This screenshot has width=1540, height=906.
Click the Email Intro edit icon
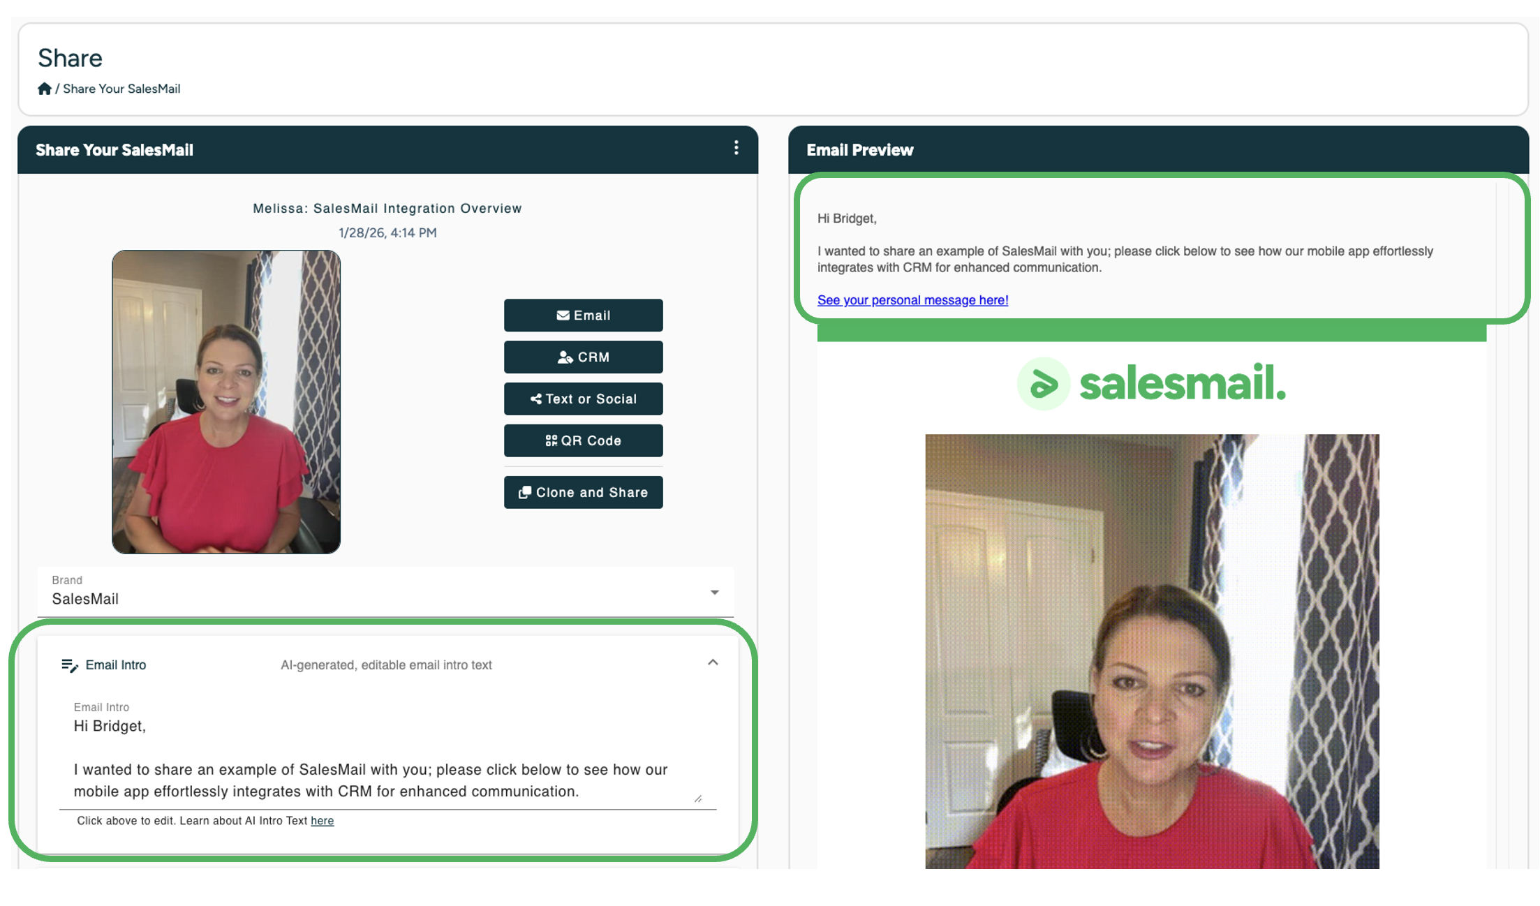[69, 665]
